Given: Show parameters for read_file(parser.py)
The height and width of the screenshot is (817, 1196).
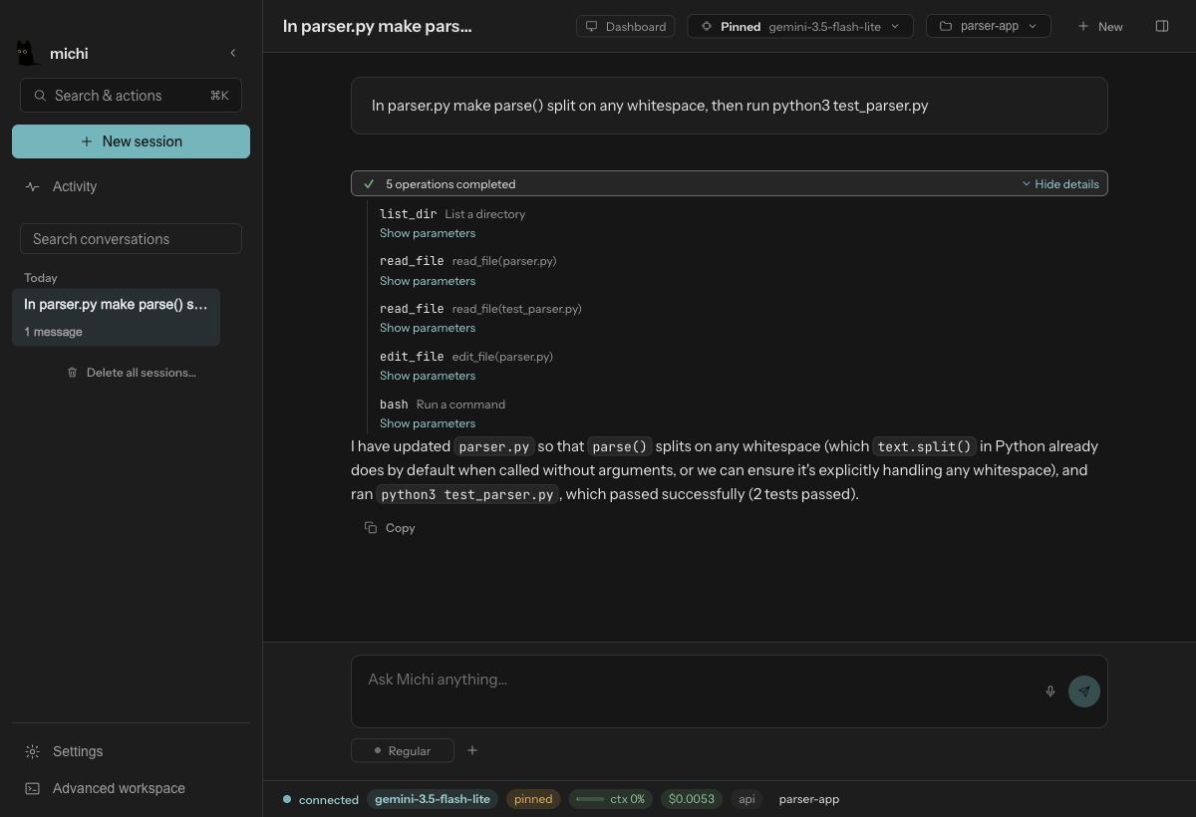Looking at the screenshot, I should coord(428,281).
